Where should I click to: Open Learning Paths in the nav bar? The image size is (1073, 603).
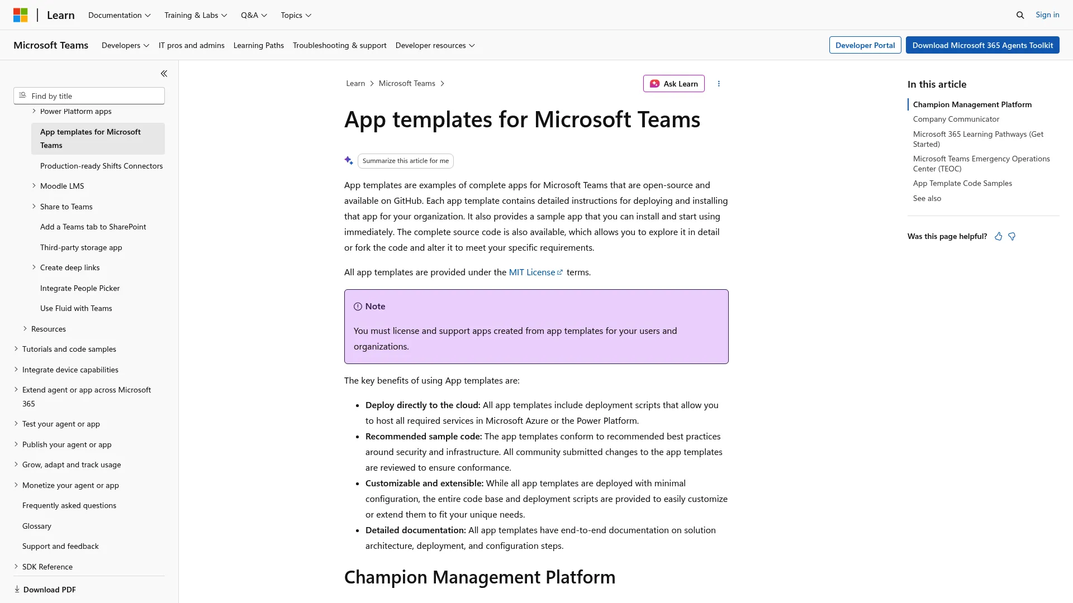tap(258, 45)
